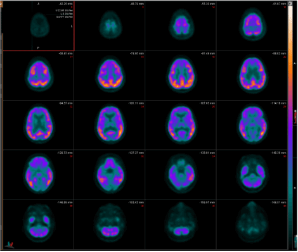Click the purple midpoint of the color scale
The height and width of the screenshot is (252, 298).
coord(290,127)
